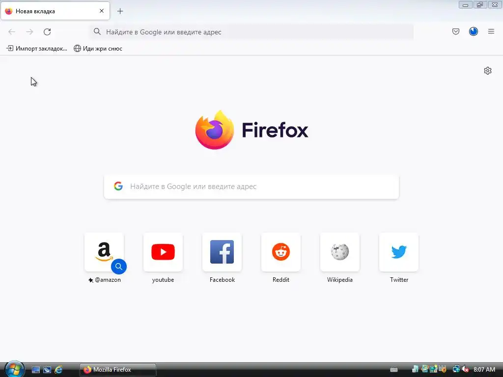
Task: Click the Wikipedia label under tile
Action: point(340,280)
